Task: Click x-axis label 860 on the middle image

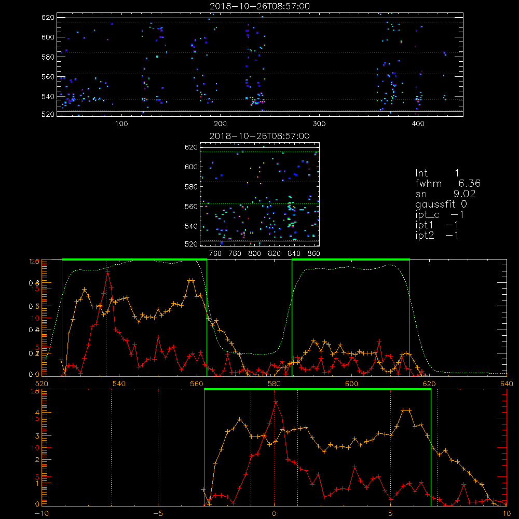Action: point(314,254)
